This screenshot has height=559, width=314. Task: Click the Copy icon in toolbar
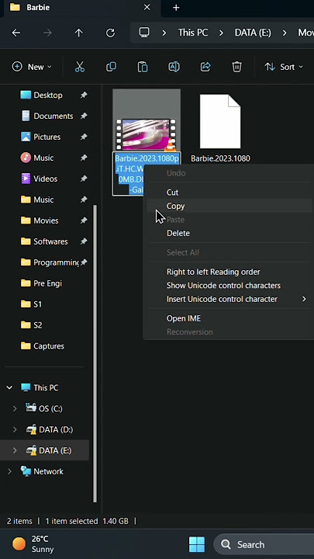111,67
